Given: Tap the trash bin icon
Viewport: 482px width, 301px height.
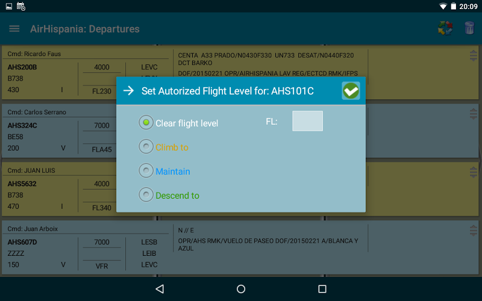Looking at the screenshot, I should [469, 28].
